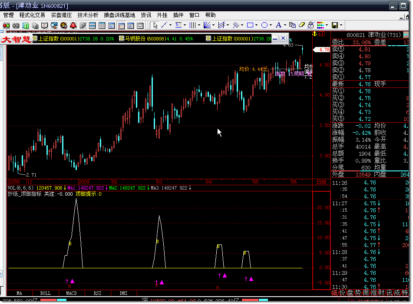Select the vertical period lines tool
This screenshot has width=413, height=304.
click(x=193, y=25)
